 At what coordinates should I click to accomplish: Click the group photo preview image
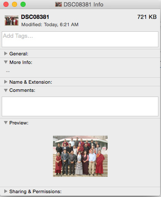click(x=80, y=156)
